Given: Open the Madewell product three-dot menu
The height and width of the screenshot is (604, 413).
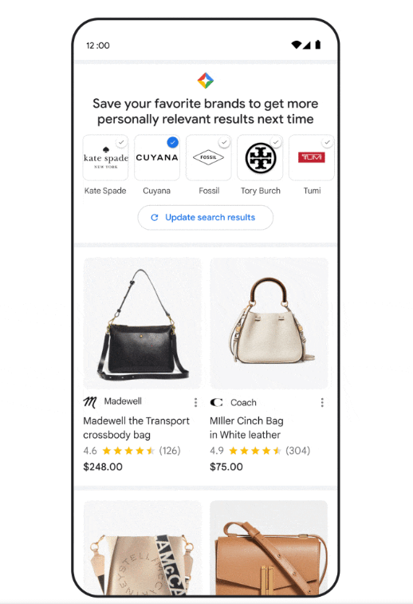Looking at the screenshot, I should (195, 403).
